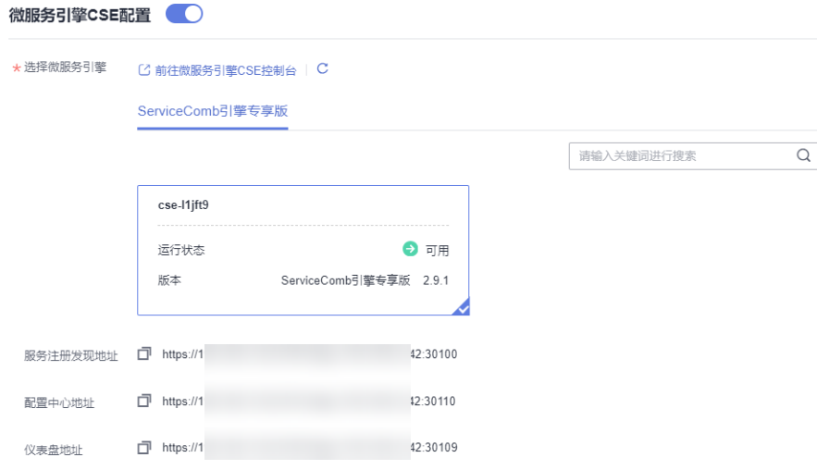The image size is (817, 470).
Task: Click the 配置中心地址 label
Action: [59, 402]
